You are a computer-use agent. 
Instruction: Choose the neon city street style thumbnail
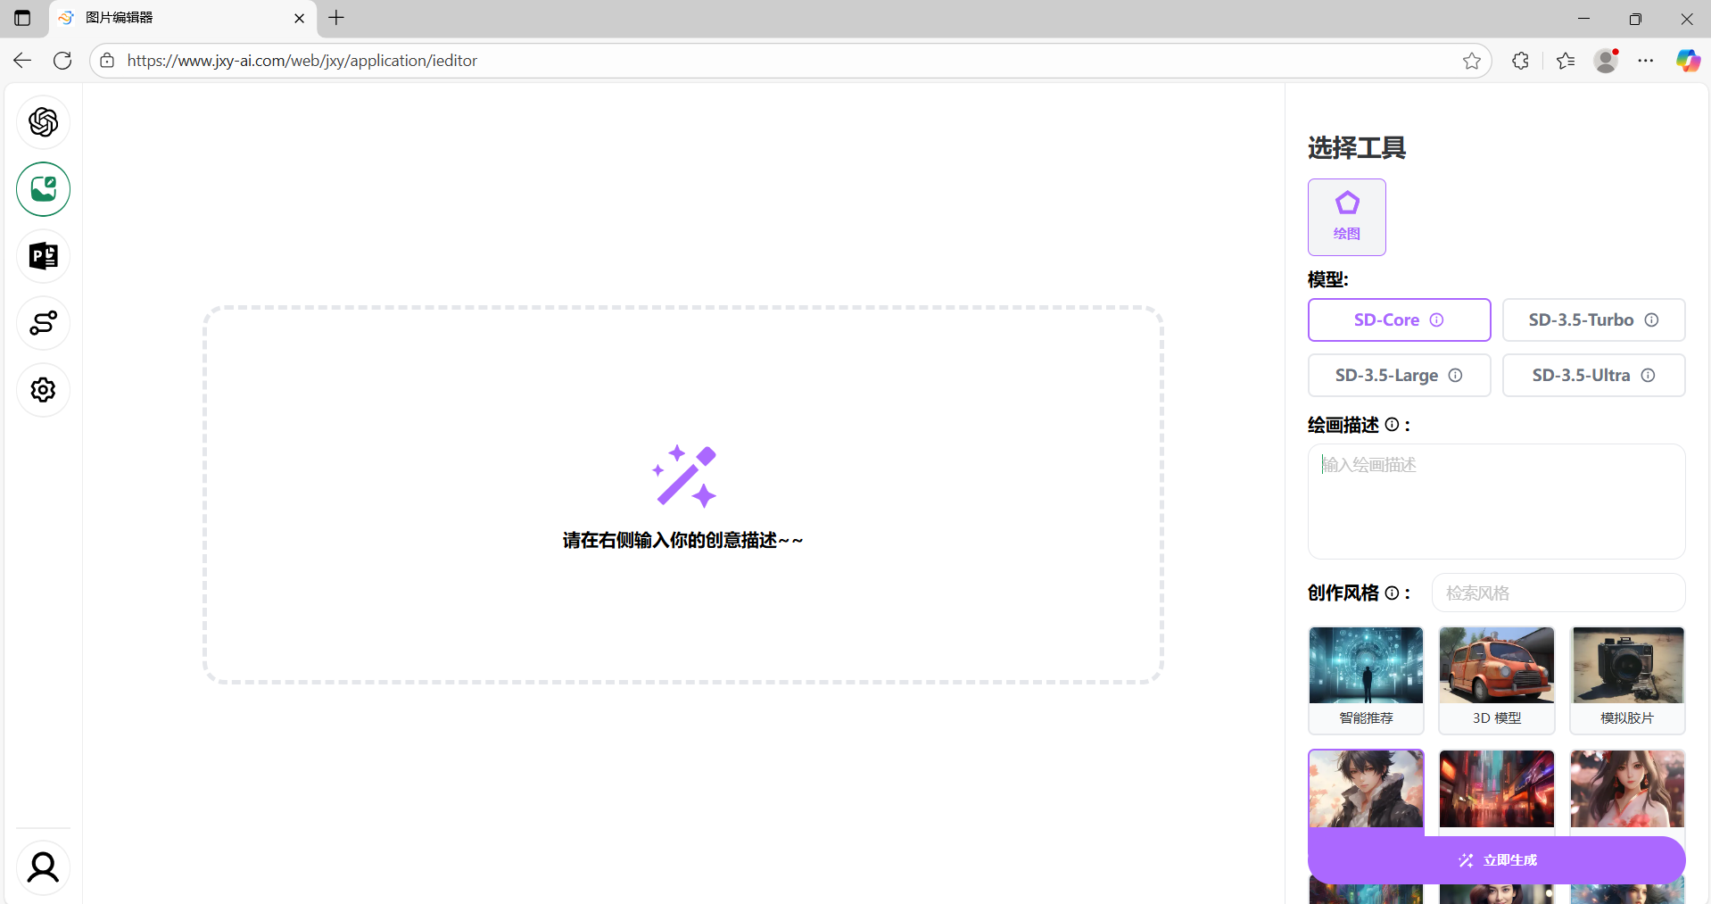point(1497,789)
